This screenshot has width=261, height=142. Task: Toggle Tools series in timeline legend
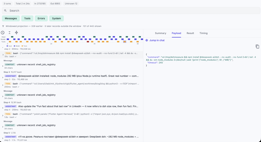(24, 46)
